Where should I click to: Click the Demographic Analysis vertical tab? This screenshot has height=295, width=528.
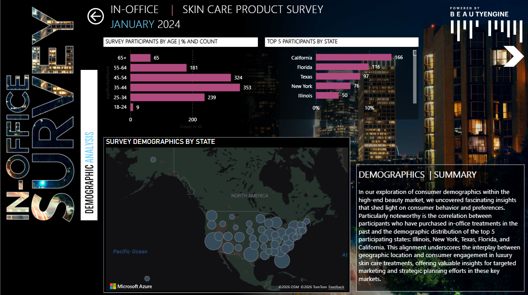[x=89, y=172]
